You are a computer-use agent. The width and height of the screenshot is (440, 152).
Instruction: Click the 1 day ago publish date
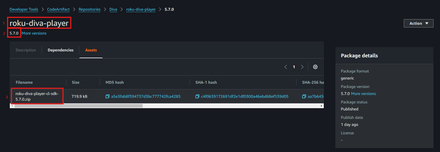click(350, 124)
